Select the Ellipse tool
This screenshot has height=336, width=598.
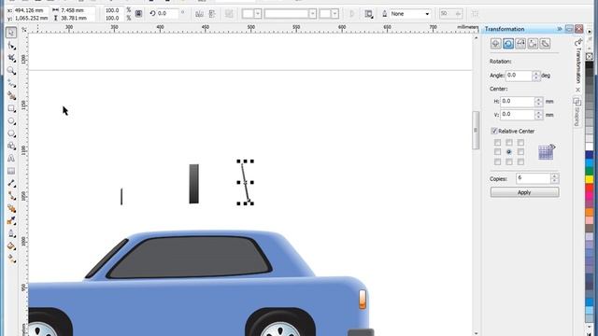point(11,121)
